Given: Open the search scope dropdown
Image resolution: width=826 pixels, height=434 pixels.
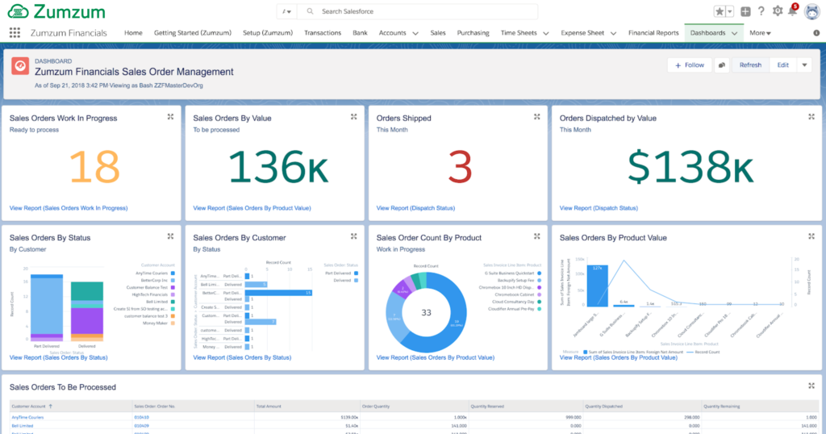Looking at the screenshot, I should tap(286, 11).
